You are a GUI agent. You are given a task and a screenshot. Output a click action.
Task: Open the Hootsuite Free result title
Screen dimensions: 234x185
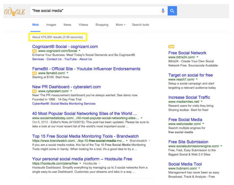[x=82, y=159]
